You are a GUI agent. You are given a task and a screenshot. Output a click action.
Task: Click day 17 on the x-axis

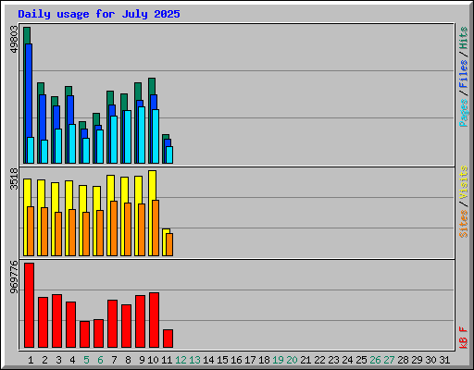pyautogui.click(x=250, y=360)
